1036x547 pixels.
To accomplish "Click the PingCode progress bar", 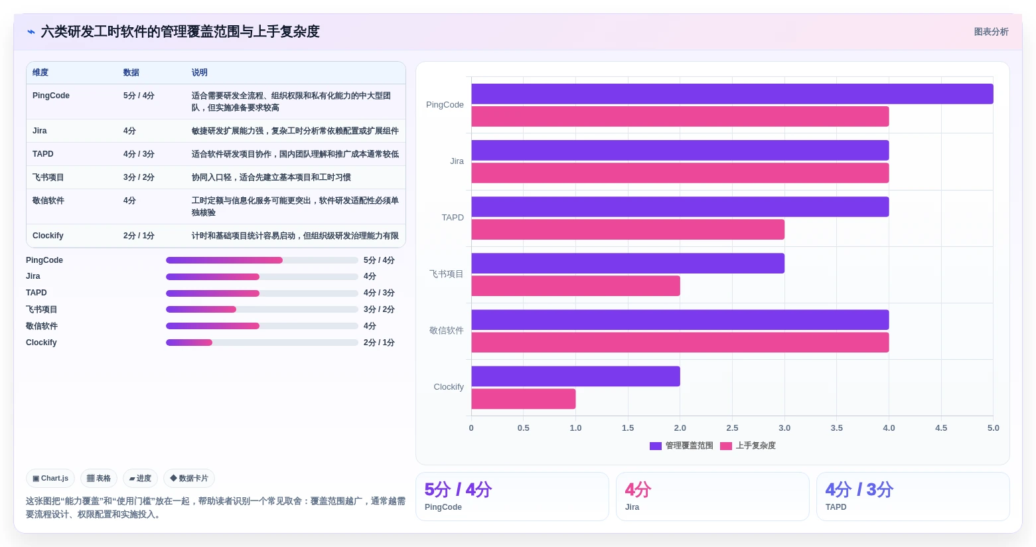I will click(x=262, y=260).
